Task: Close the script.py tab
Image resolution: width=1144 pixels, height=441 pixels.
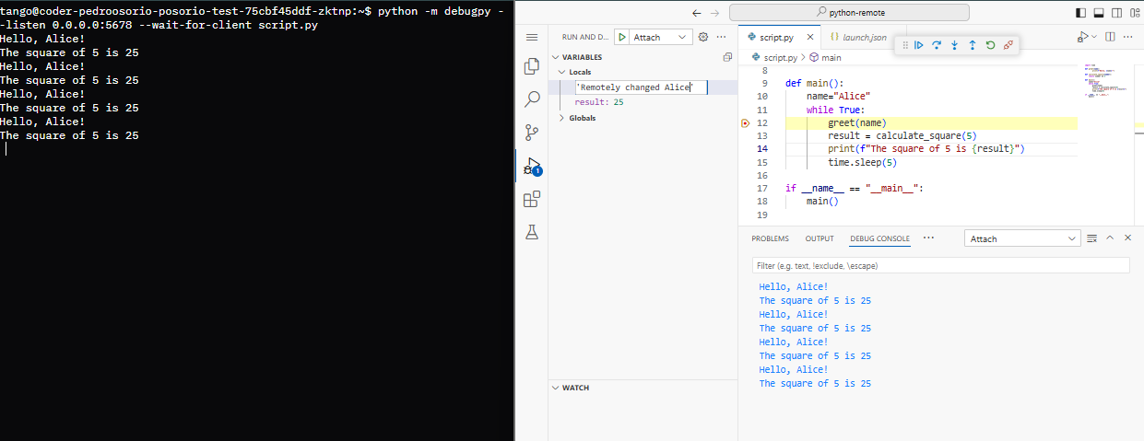Action: click(810, 37)
